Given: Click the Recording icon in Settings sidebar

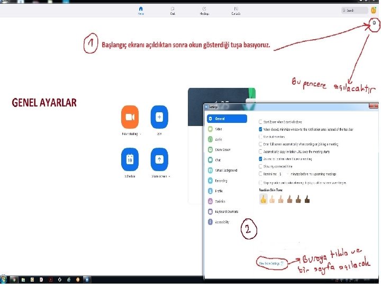Looking at the screenshot, I should click(x=210, y=181).
